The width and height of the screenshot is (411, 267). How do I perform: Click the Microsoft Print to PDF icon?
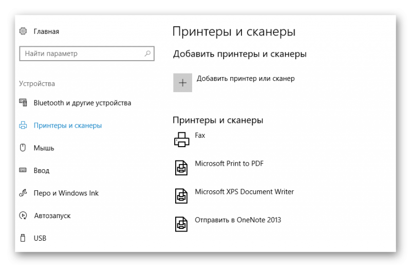(182, 168)
